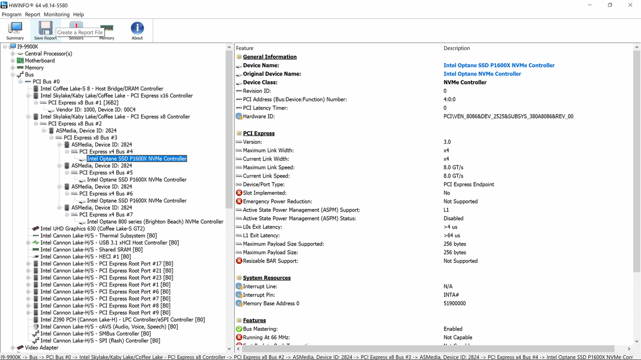The width and height of the screenshot is (641, 360).
Task: Collapse the Bus tree node
Action: (x=13, y=74)
